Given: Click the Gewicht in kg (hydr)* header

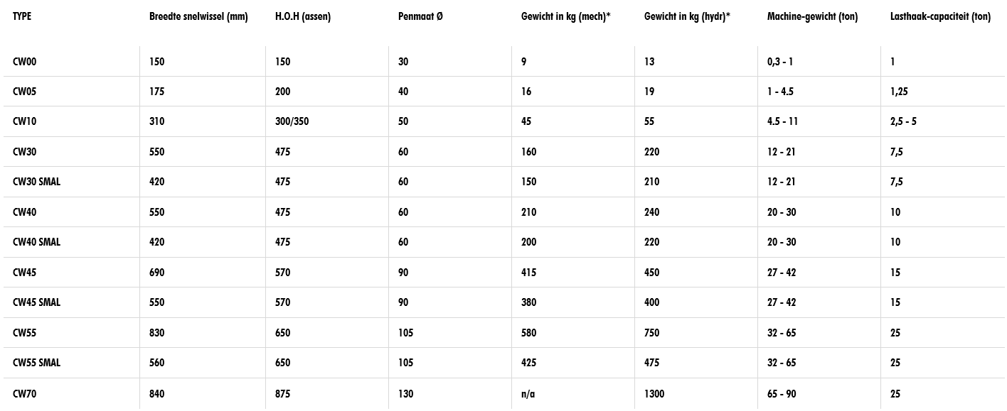Looking at the screenshot, I should point(688,17).
